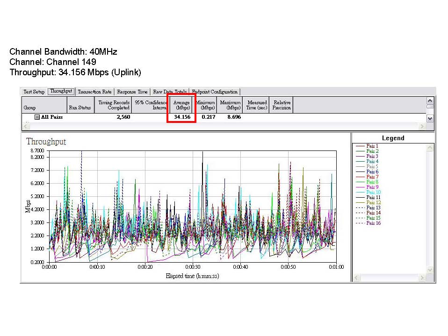Select the Throughput tab
Viewport: 448px width, 336px height.
pos(61,91)
